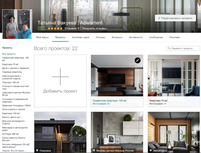This screenshot has height=153, width=201.
Task: Click the Получить отзывы link
Action: (x=95, y=28)
